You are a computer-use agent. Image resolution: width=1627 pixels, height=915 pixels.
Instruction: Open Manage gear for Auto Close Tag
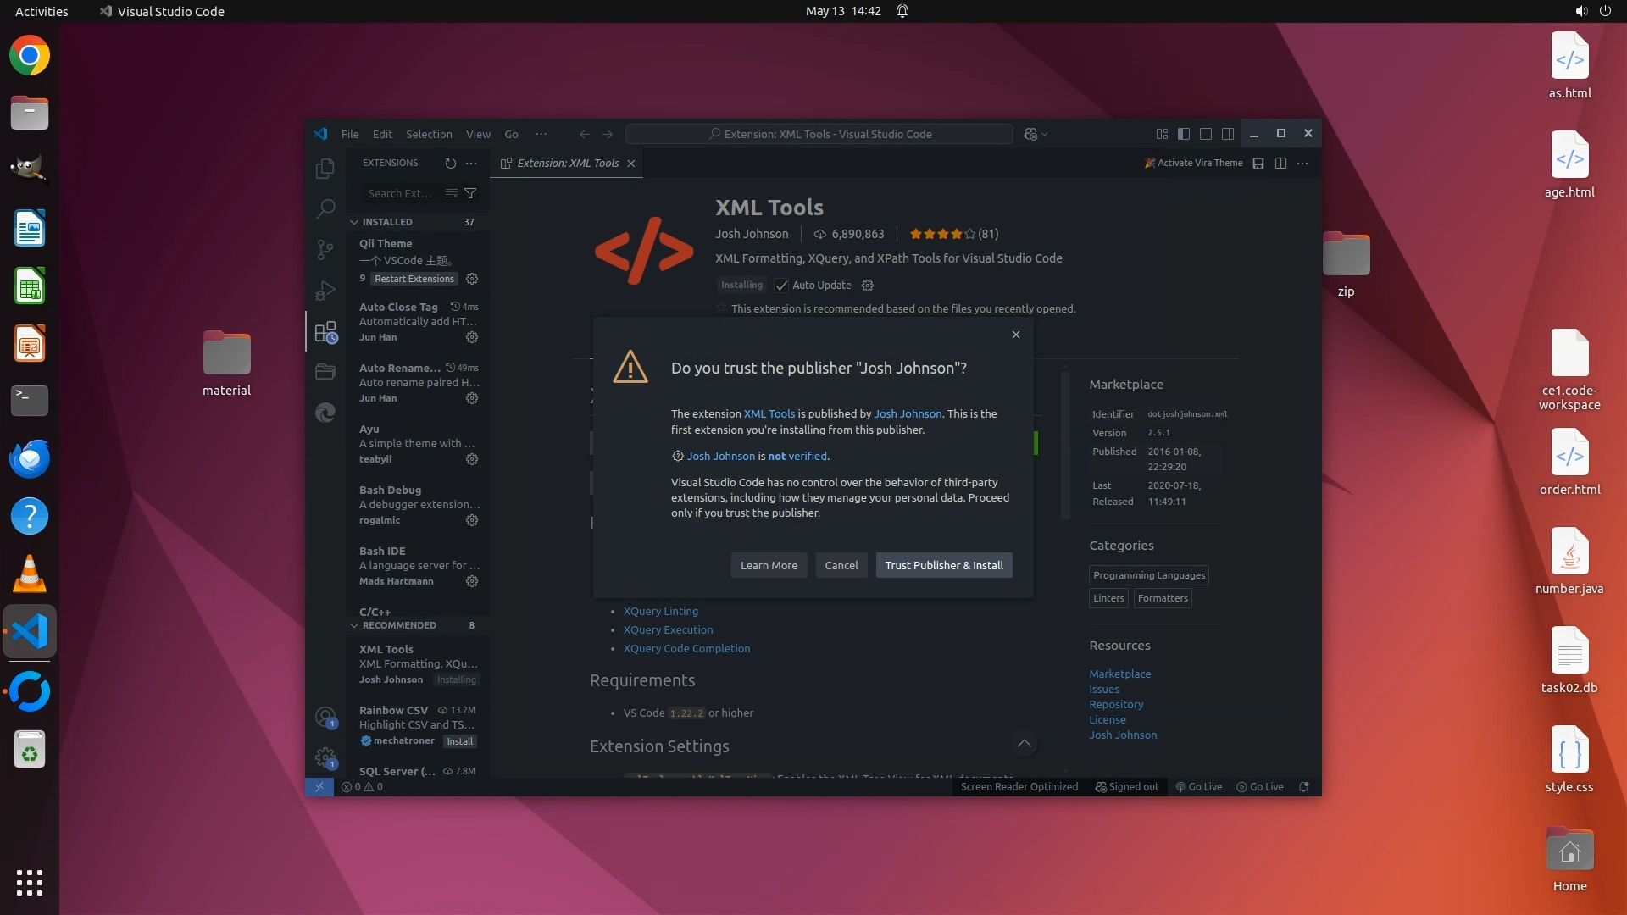pyautogui.click(x=472, y=337)
